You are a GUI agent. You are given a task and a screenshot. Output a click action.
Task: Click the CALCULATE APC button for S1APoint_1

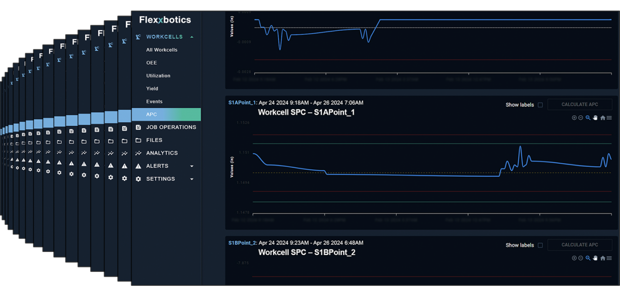580,104
